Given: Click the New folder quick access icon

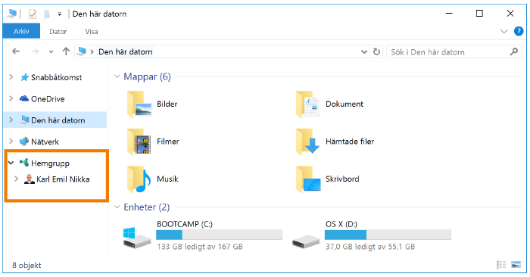Looking at the screenshot, I should point(47,14).
